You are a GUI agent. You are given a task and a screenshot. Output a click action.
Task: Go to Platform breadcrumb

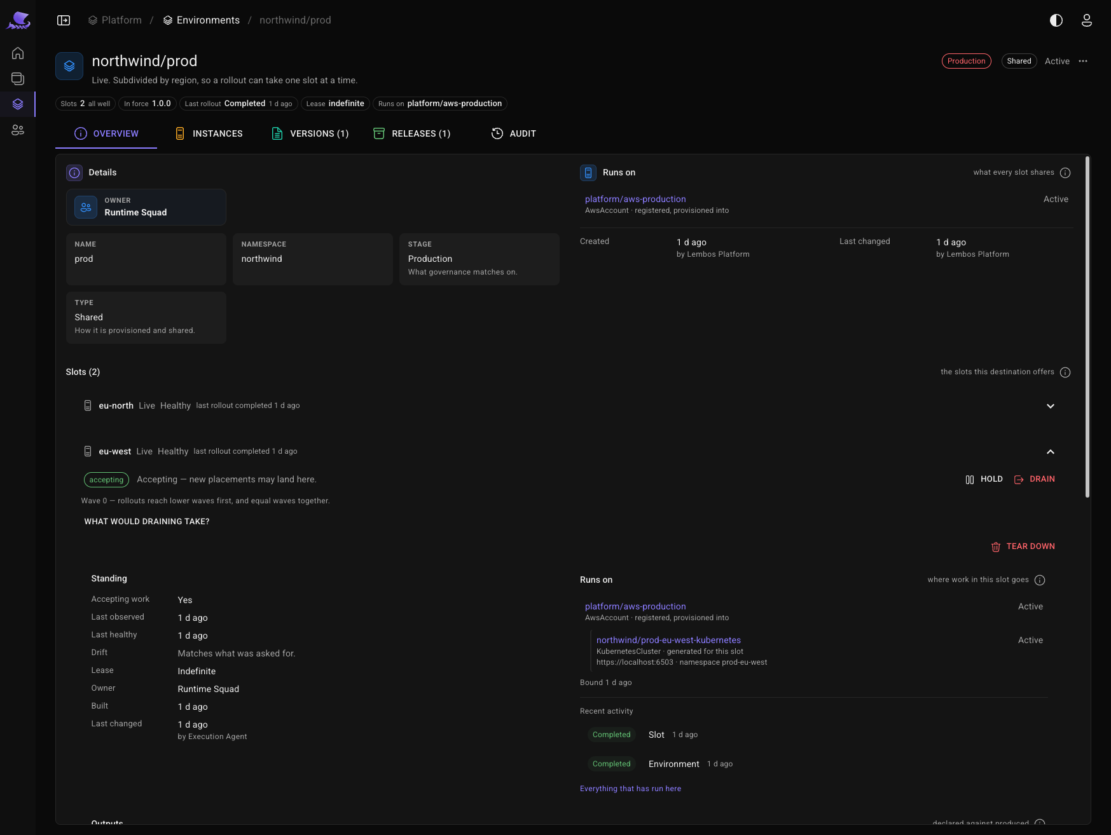pos(115,20)
